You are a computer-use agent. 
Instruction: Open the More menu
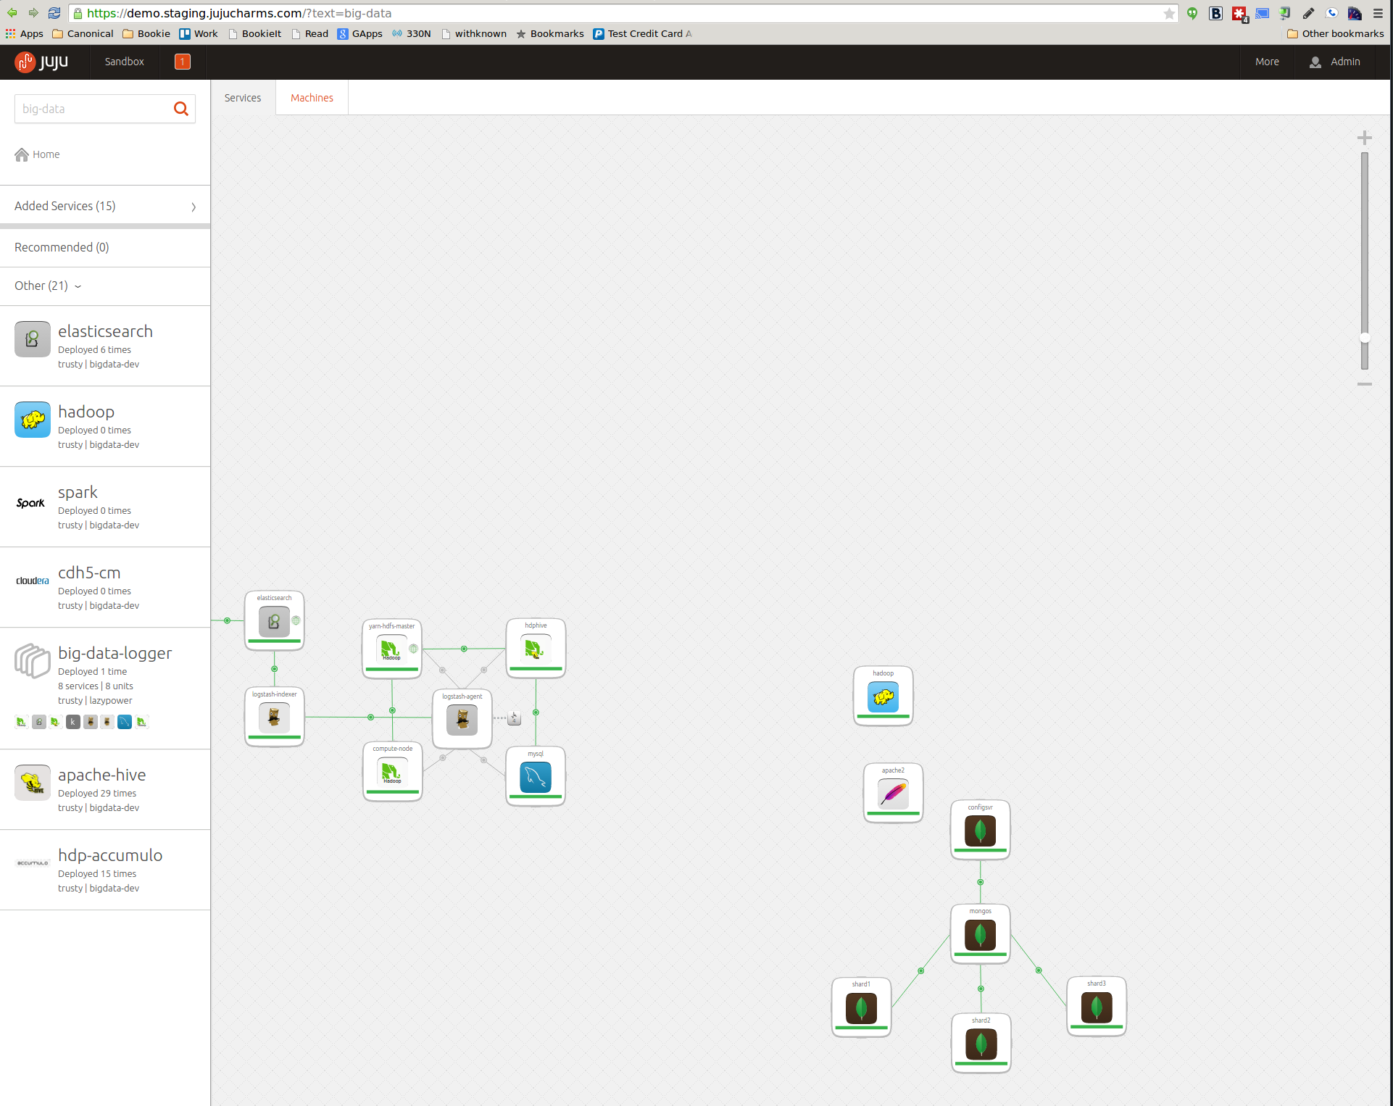click(1266, 62)
